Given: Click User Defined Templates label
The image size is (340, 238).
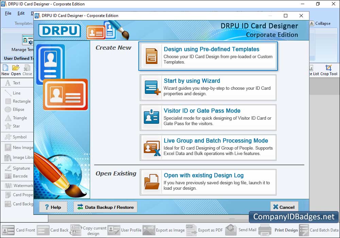Looking at the screenshot, I should pyautogui.click(x=19, y=58).
